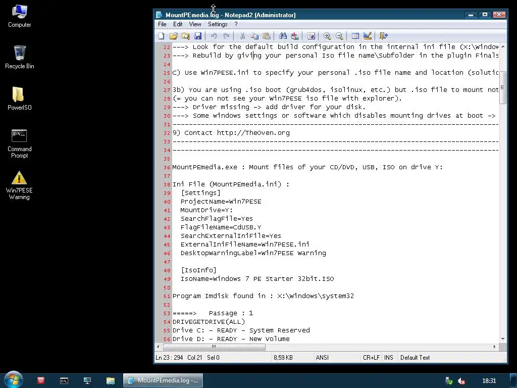Click the muted volume tray icon
Viewport: 517px width, 388px height.
point(461,381)
